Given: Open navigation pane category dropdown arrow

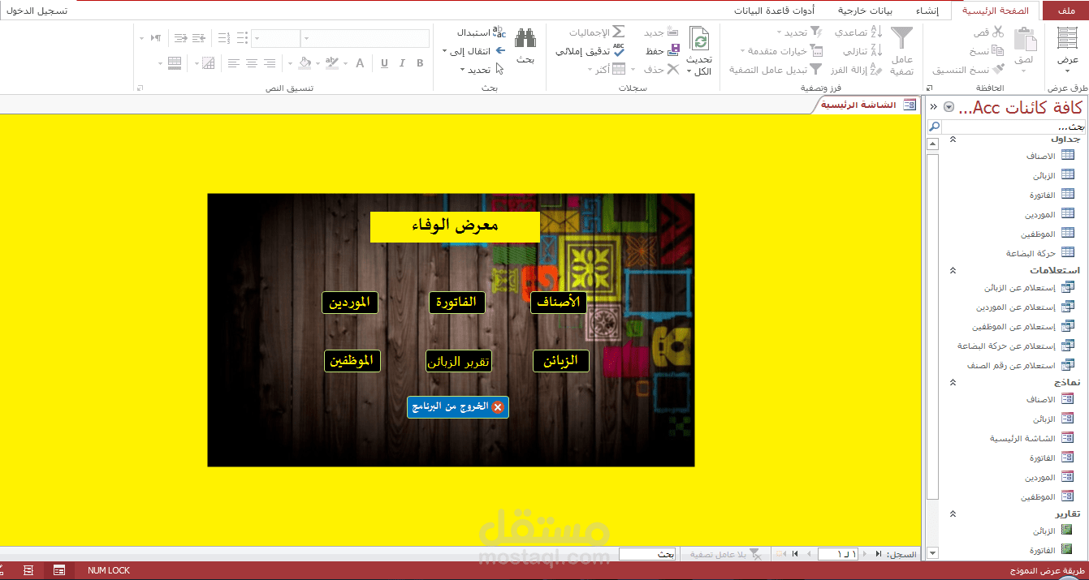Looking at the screenshot, I should [949, 107].
